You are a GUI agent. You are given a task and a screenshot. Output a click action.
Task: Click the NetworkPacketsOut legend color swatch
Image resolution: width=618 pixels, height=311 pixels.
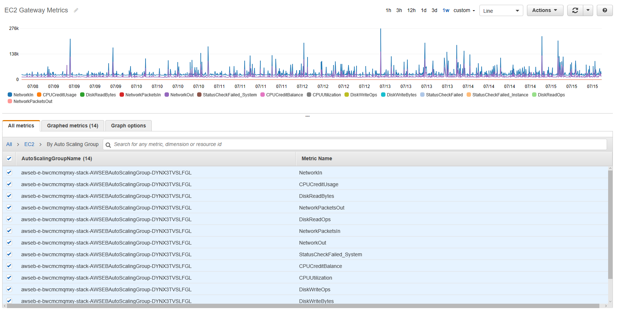(x=10, y=101)
